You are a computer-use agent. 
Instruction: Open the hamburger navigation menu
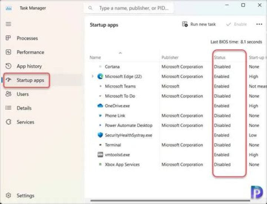(x=8, y=24)
